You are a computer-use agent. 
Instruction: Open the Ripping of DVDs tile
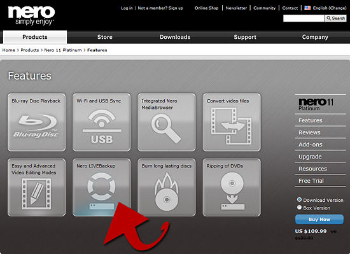pos(232,188)
